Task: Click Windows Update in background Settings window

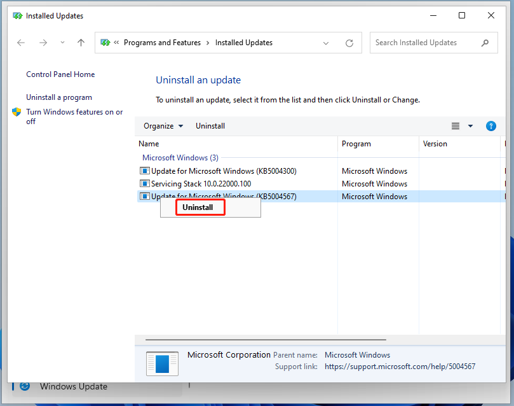Action: tap(74, 387)
